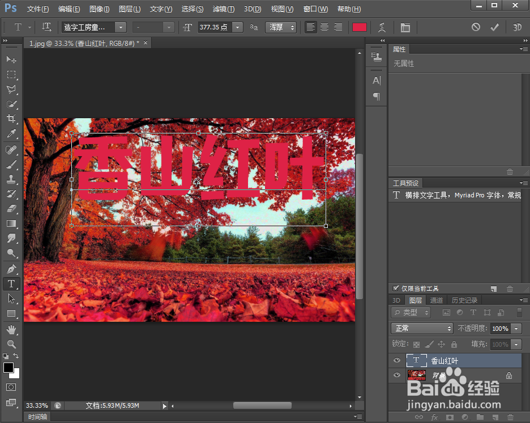The height and width of the screenshot is (423, 530).
Task: Select the Path Selection tool
Action: 11,299
